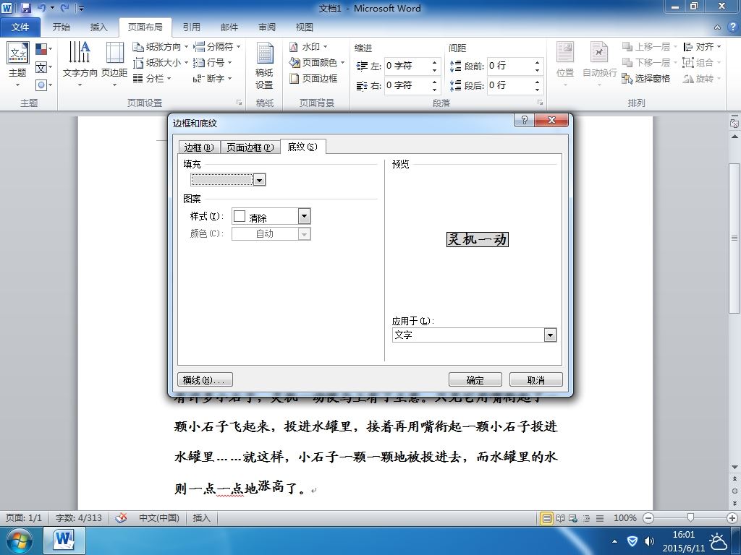Collapse the ribbon with chevron
This screenshot has height=555, width=741.
point(717,27)
